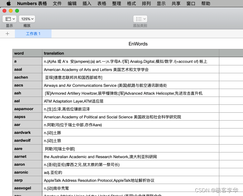Select translation cell 阿勒河[瑞士中部]
The height and width of the screenshot is (196, 243).
[131, 148]
